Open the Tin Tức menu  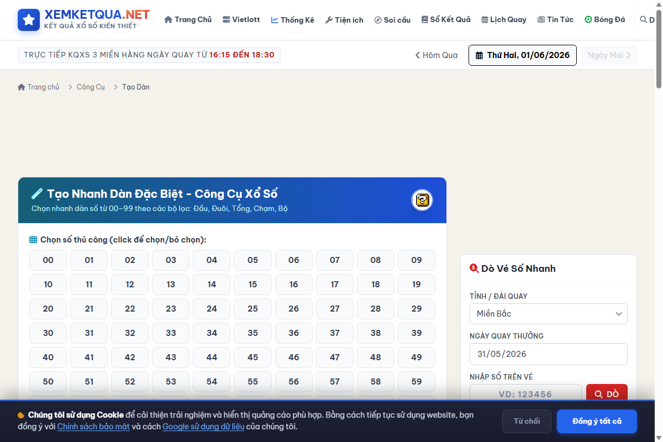pyautogui.click(x=555, y=20)
